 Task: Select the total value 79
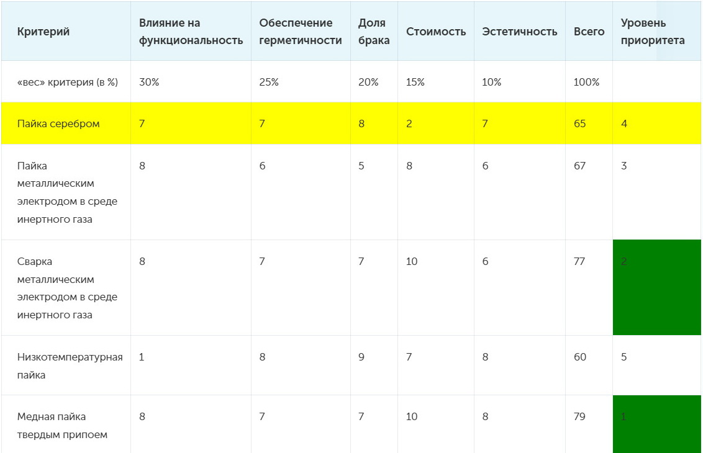579,416
